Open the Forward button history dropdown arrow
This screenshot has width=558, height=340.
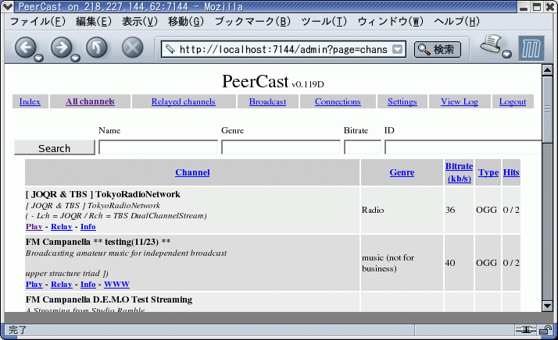click(x=75, y=58)
